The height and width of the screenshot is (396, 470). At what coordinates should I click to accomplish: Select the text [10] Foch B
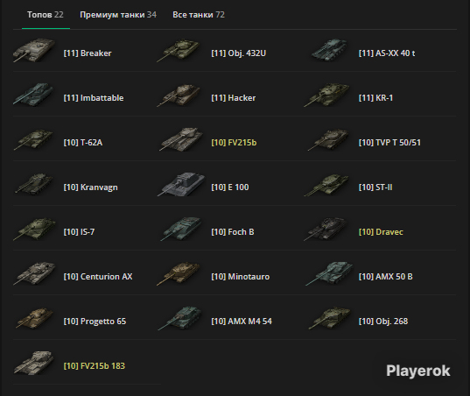tap(233, 232)
